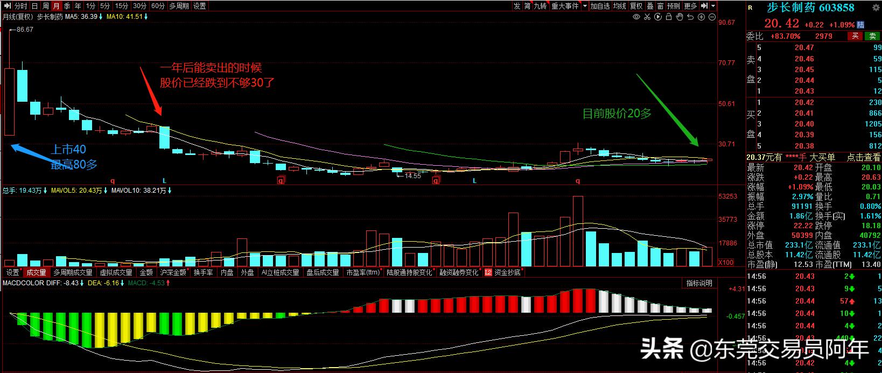Viewport: 882px width, 373px height.
Task: Click the 预测 forecast button
Action: 673,6
